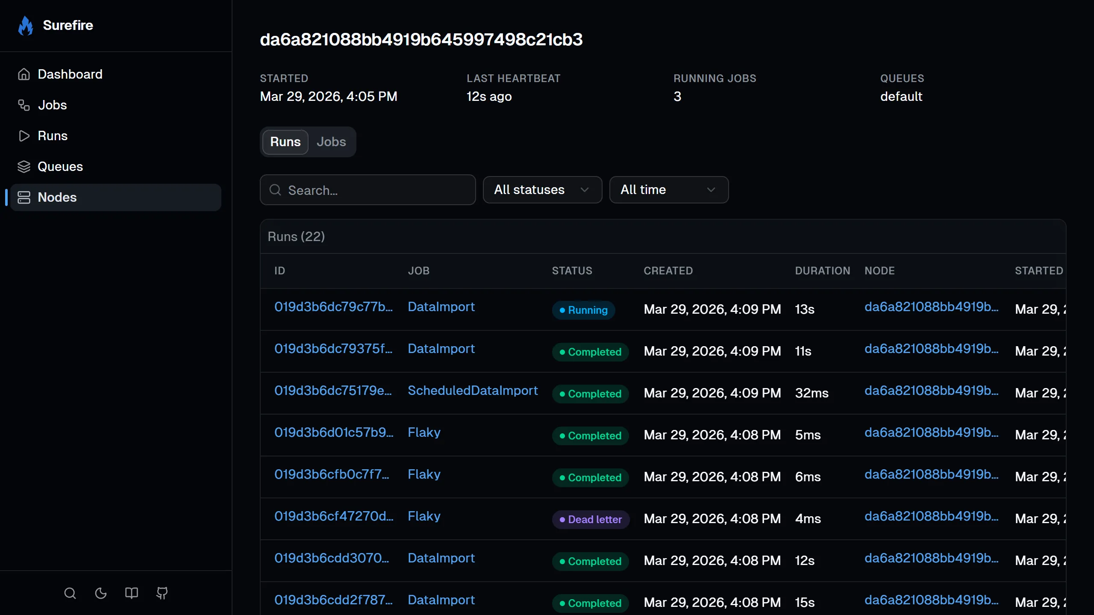Open the ScheduledDataImport job link
Viewport: 1094px width, 615px height.
[x=473, y=391]
